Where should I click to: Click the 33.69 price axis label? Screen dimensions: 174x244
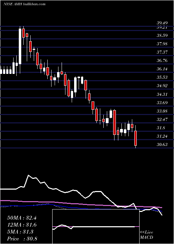coord(162,103)
